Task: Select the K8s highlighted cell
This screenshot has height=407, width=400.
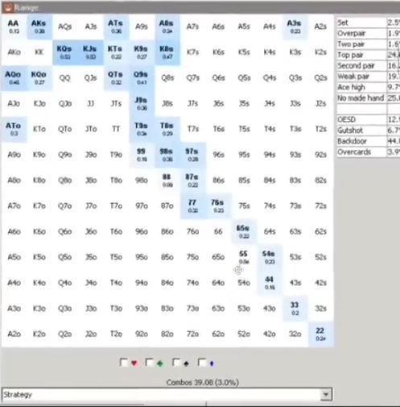Action: coord(167,52)
